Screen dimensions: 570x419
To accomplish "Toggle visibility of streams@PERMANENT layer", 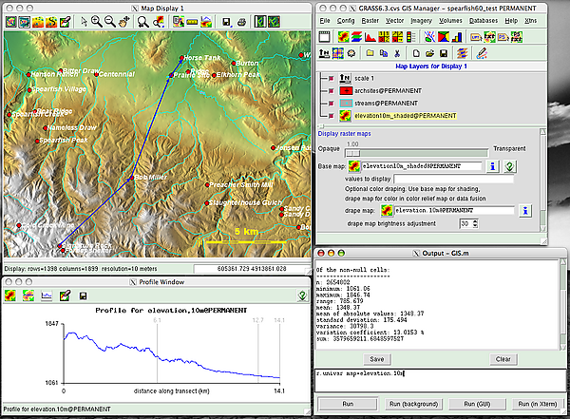I will click(330, 103).
